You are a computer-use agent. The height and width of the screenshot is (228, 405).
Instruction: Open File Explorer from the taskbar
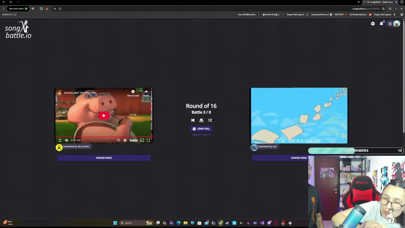185,223
